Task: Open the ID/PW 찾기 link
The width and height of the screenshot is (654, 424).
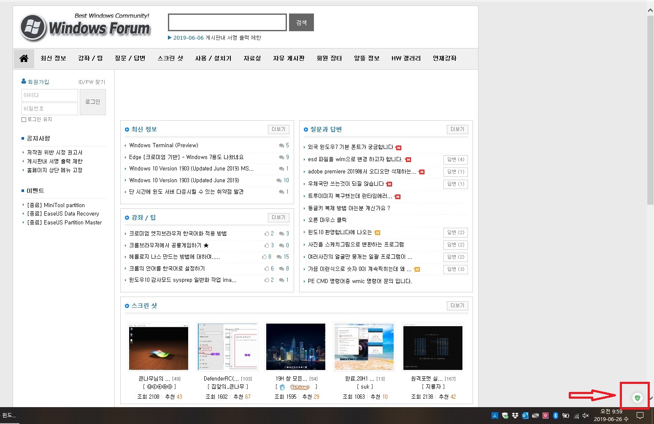Action: [x=92, y=82]
